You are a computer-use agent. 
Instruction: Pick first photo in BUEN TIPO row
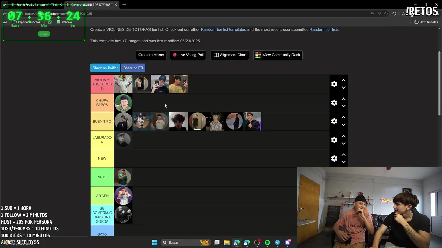pos(123,121)
